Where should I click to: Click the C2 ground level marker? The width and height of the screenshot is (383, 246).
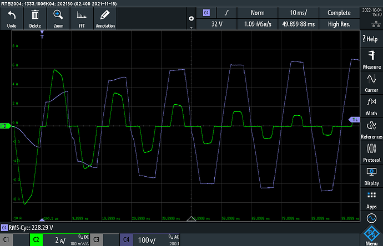(5, 126)
